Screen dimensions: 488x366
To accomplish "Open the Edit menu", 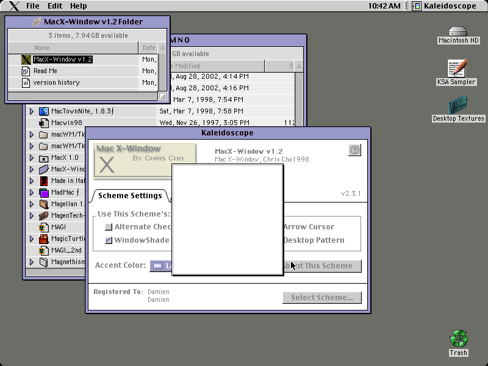I will (x=55, y=6).
